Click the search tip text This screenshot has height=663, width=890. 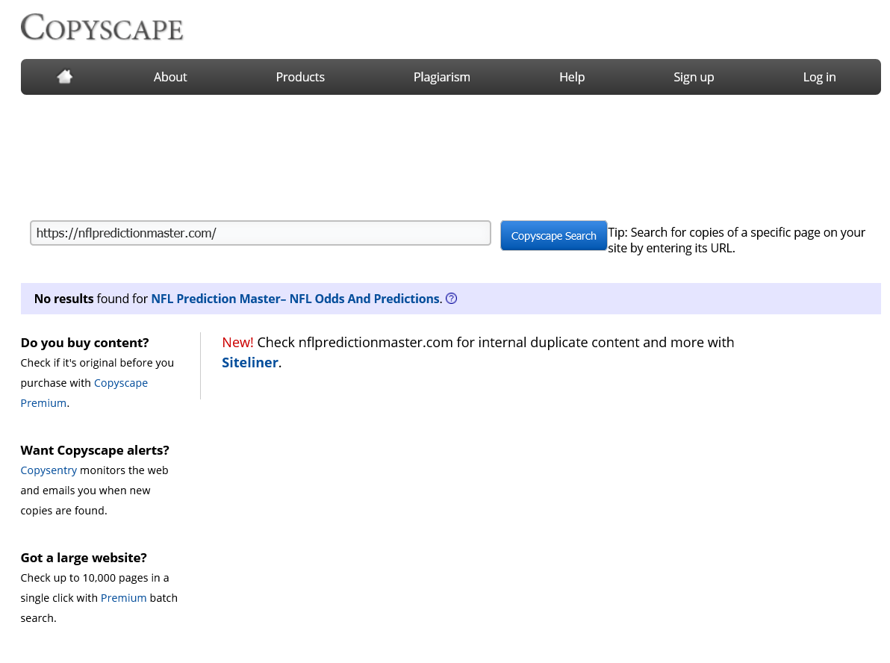coord(736,240)
